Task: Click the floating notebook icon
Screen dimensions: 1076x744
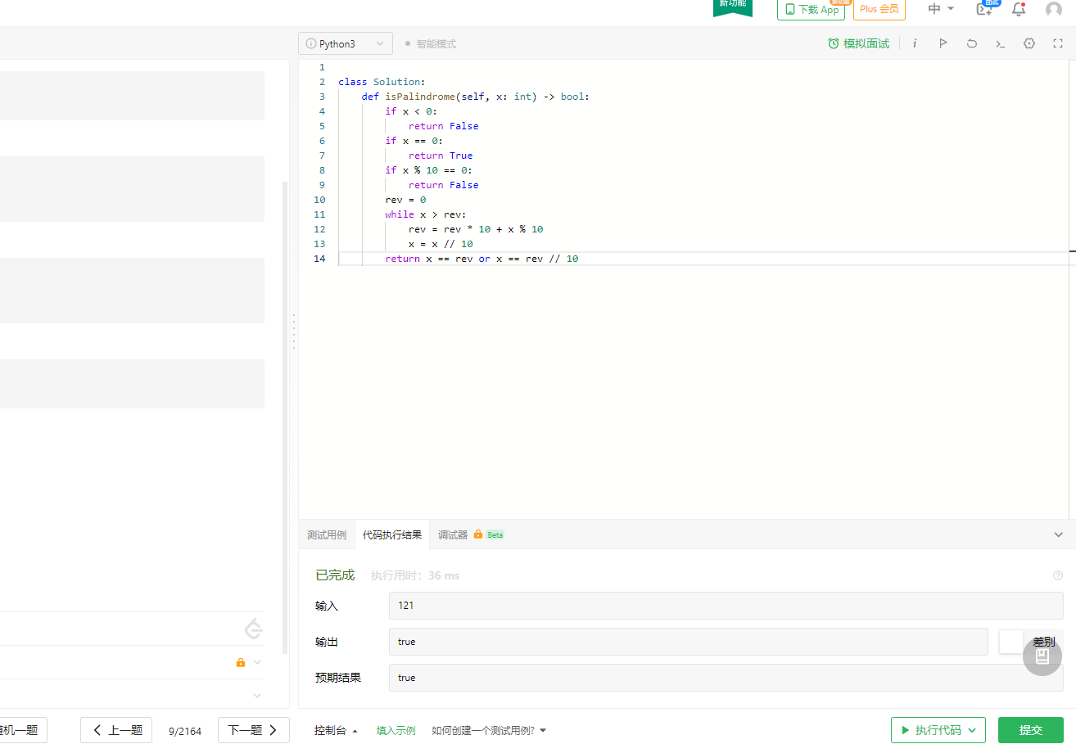Action: [x=1042, y=656]
